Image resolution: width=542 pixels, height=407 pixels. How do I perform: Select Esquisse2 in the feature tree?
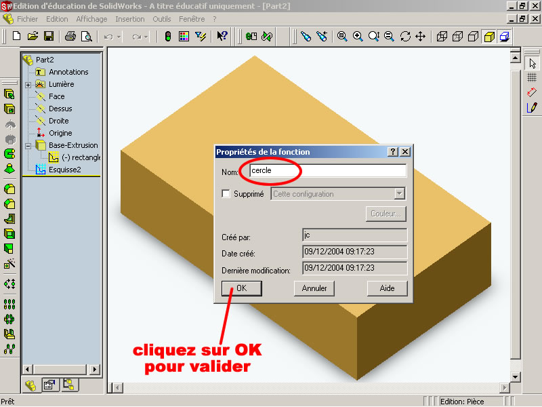(64, 170)
